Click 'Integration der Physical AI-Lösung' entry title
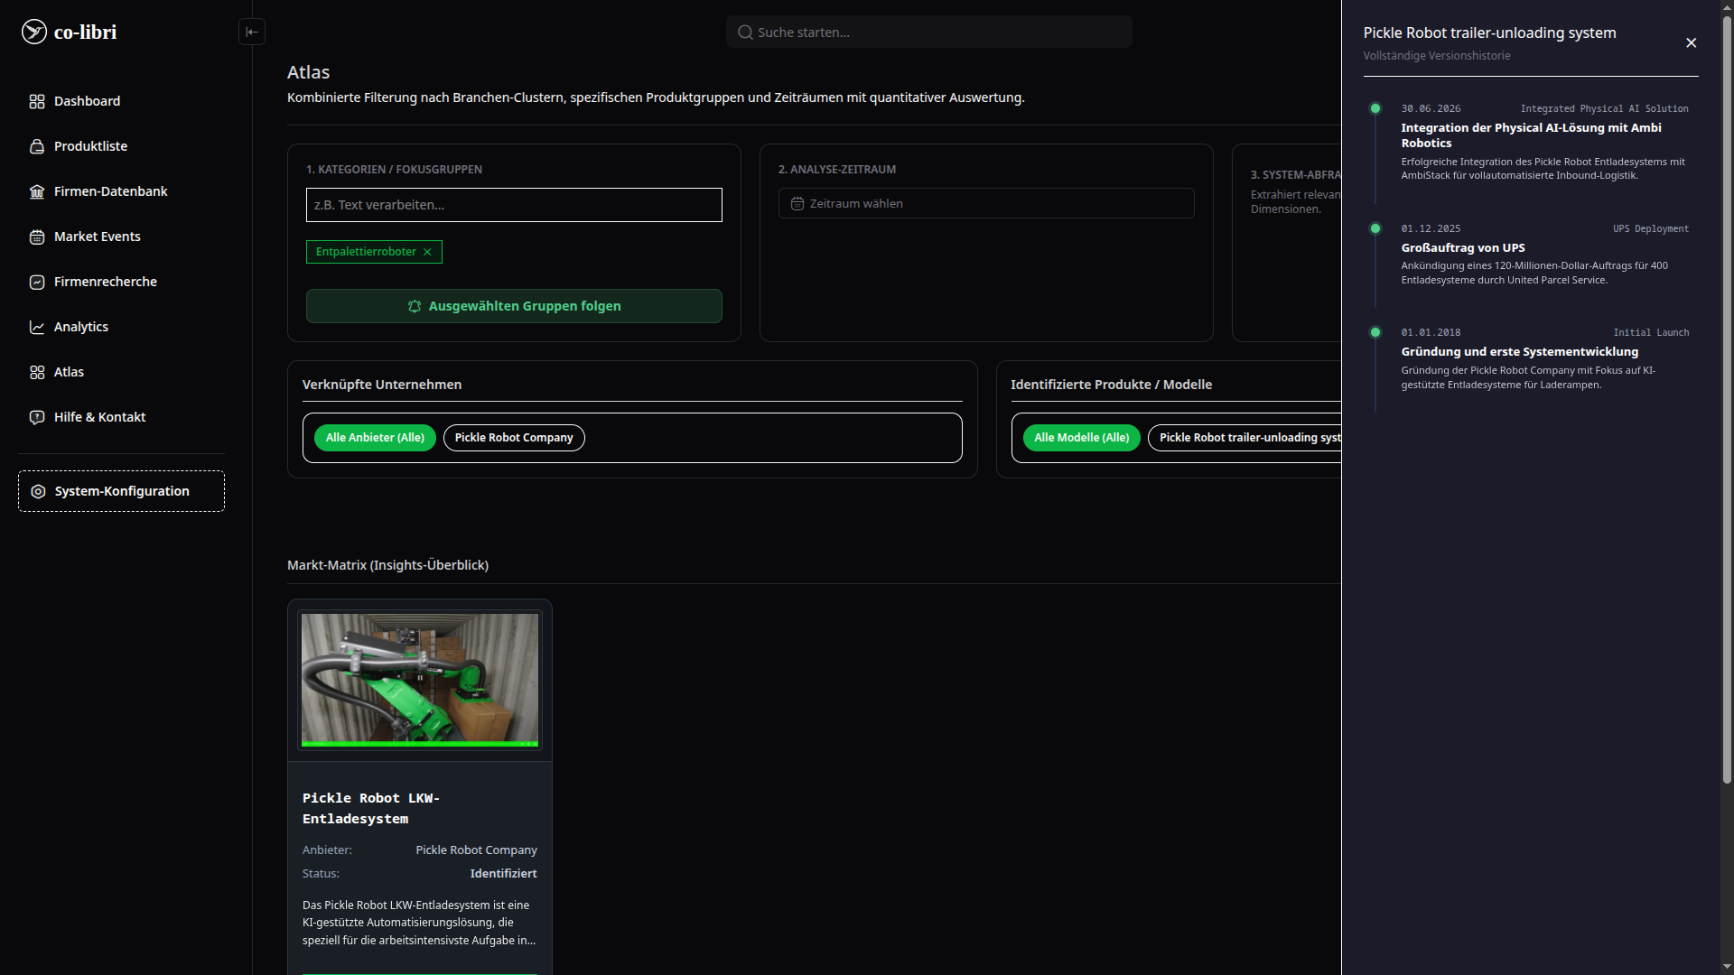The height and width of the screenshot is (975, 1734). click(x=1531, y=135)
